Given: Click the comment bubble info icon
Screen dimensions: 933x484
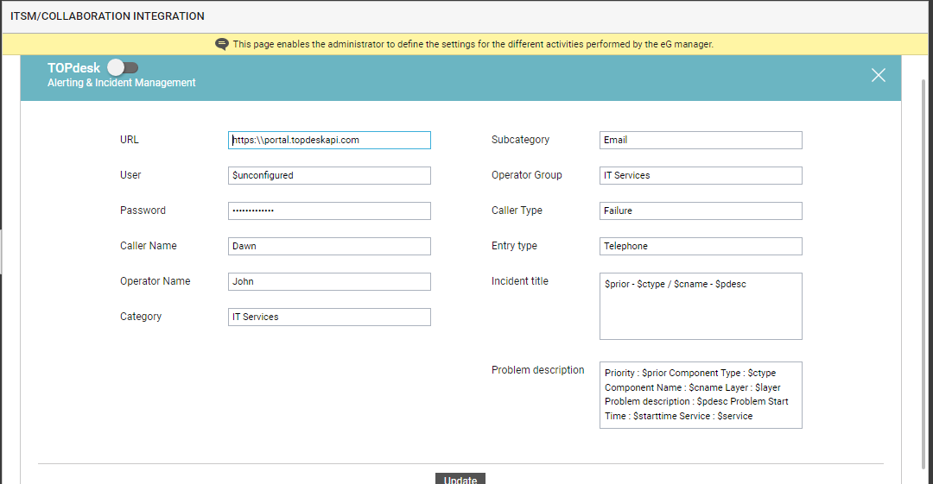Looking at the screenshot, I should 222,44.
